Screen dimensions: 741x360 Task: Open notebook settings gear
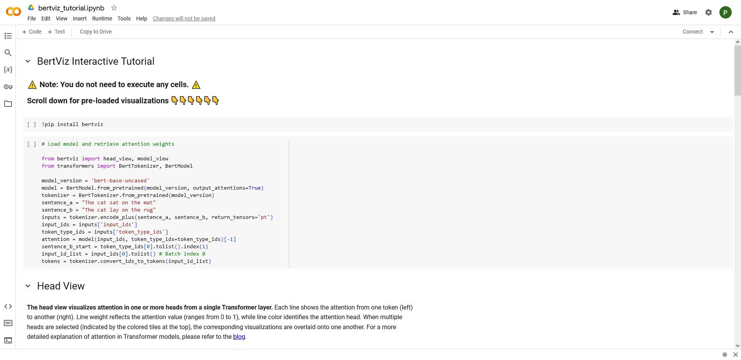pyautogui.click(x=709, y=12)
